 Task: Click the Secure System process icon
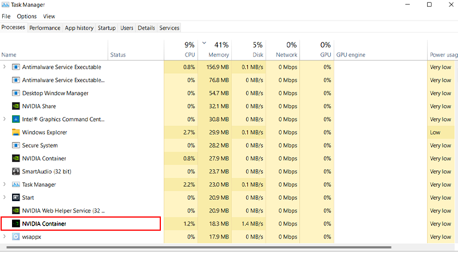[x=16, y=146]
